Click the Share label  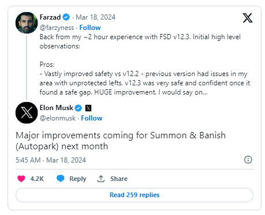119,179
